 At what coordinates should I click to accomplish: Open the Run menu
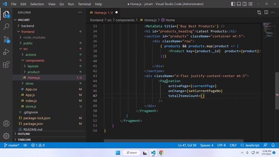point(71,4)
